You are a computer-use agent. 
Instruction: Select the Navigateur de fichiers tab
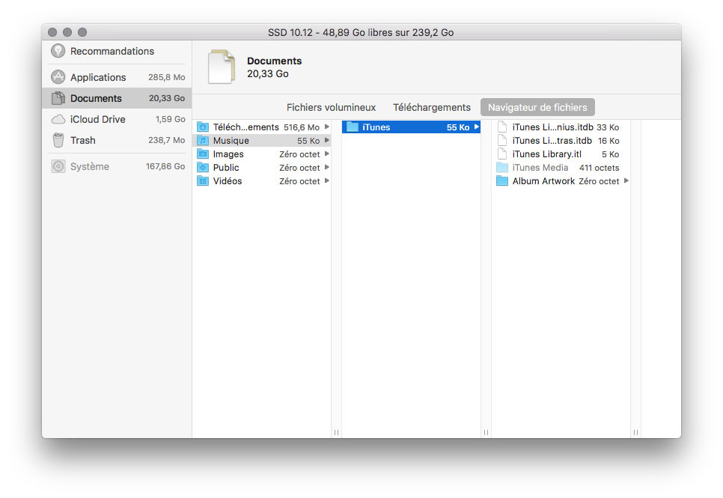537,107
